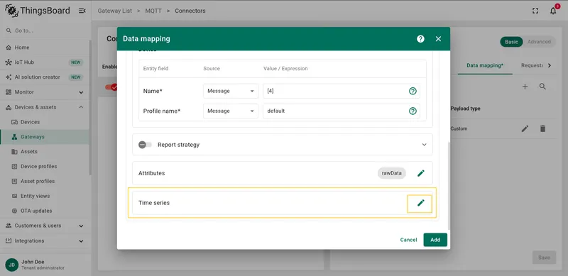
Task: Open the Data mapping help icon
Action: [420, 39]
